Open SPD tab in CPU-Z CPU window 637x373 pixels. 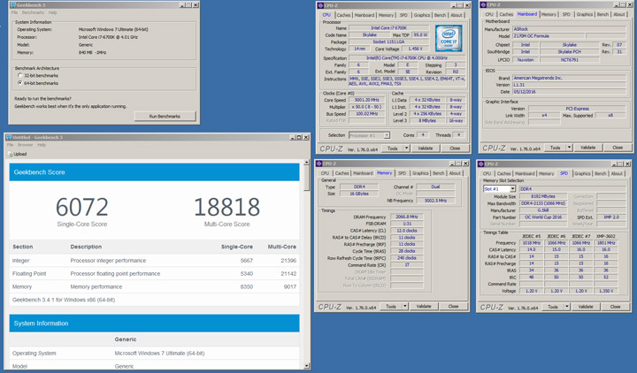(403, 15)
